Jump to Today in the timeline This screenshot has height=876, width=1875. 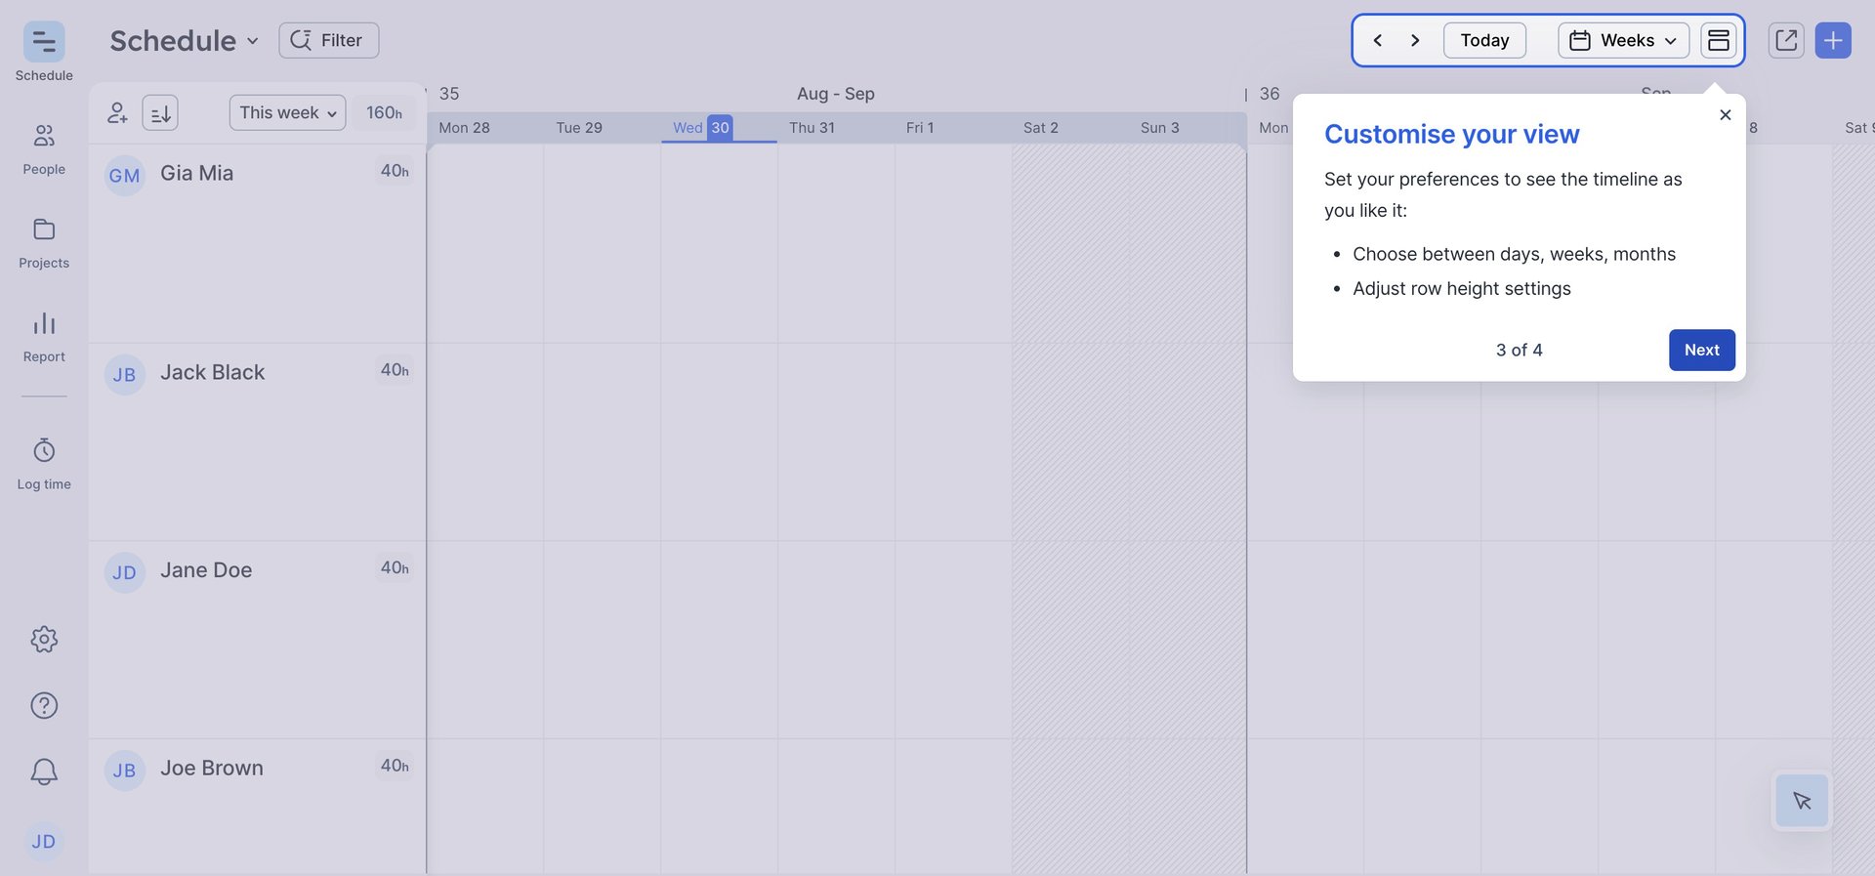point(1484,40)
